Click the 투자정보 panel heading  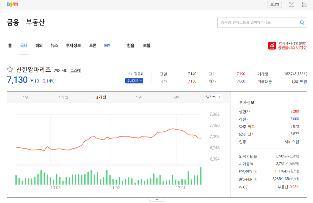pos(247,103)
